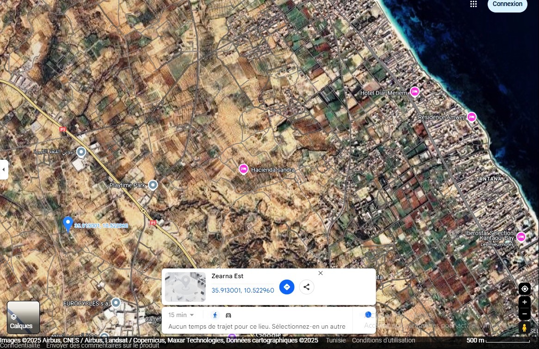
Task: Share the Zearna Est location
Action: tap(307, 287)
